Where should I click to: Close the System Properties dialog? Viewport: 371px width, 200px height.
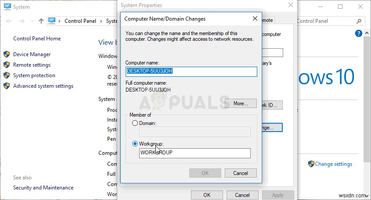click(x=291, y=5)
